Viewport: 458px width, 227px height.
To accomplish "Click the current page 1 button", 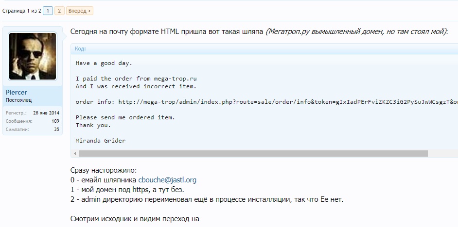I will pos(48,10).
